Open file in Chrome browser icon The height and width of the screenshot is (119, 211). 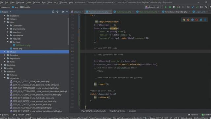[x=184, y=20]
